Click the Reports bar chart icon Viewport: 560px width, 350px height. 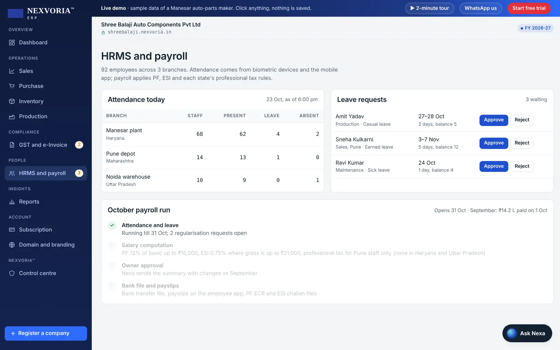pyautogui.click(x=12, y=202)
